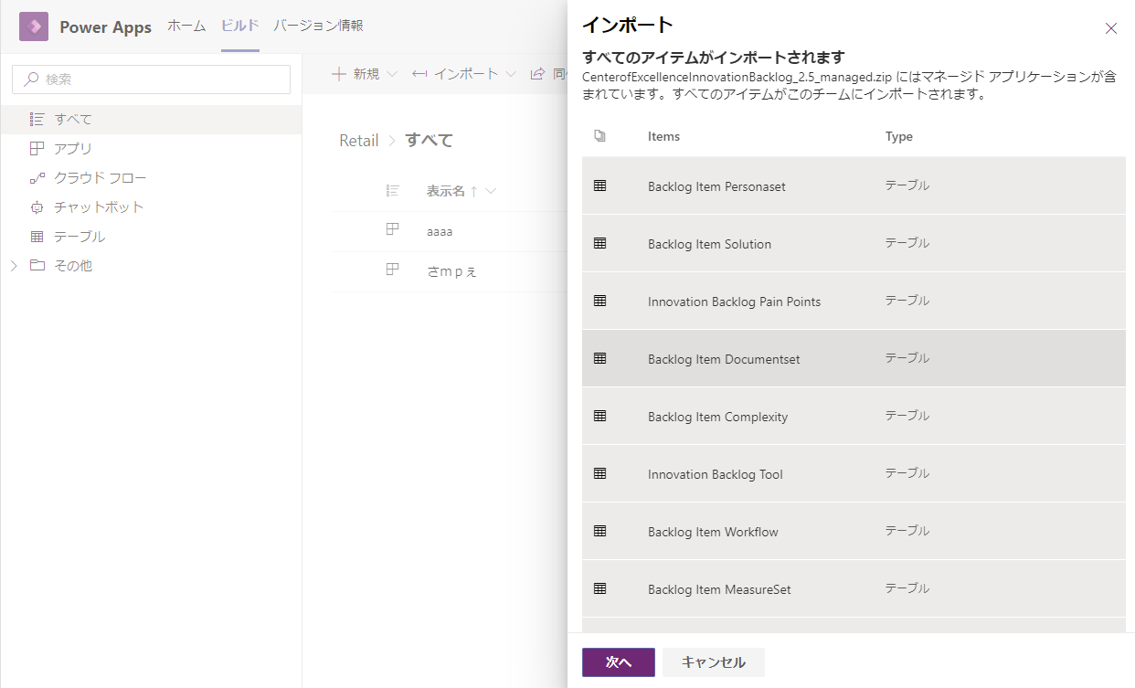This screenshot has height=688, width=1135.
Task: Select すべて in the left sidebar
Action: point(73,120)
